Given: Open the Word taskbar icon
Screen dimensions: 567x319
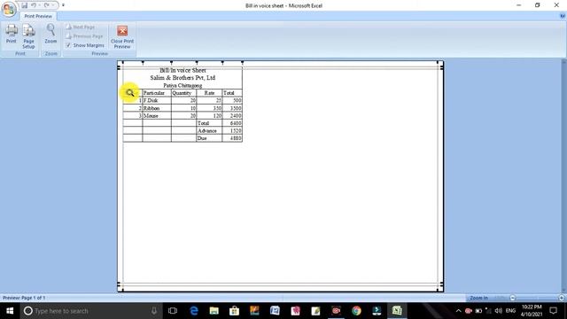Looking at the screenshot, I should point(275,311).
